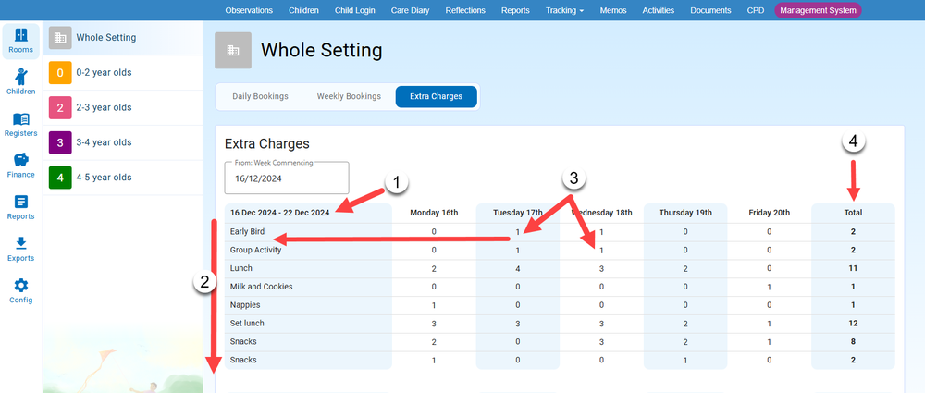Click the green 4 badge for 4-5 year olds
The height and width of the screenshot is (393, 925).
click(x=60, y=177)
